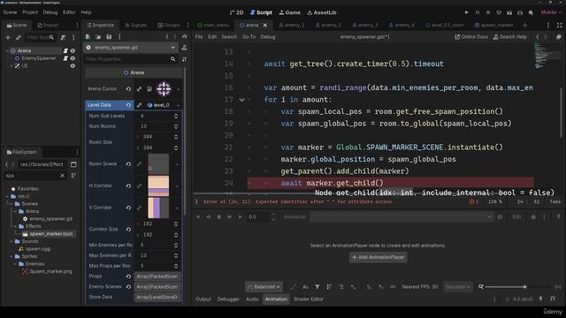Collapse the Sprites folder in FileSystem
The image size is (566, 318).
pyautogui.click(x=11, y=256)
